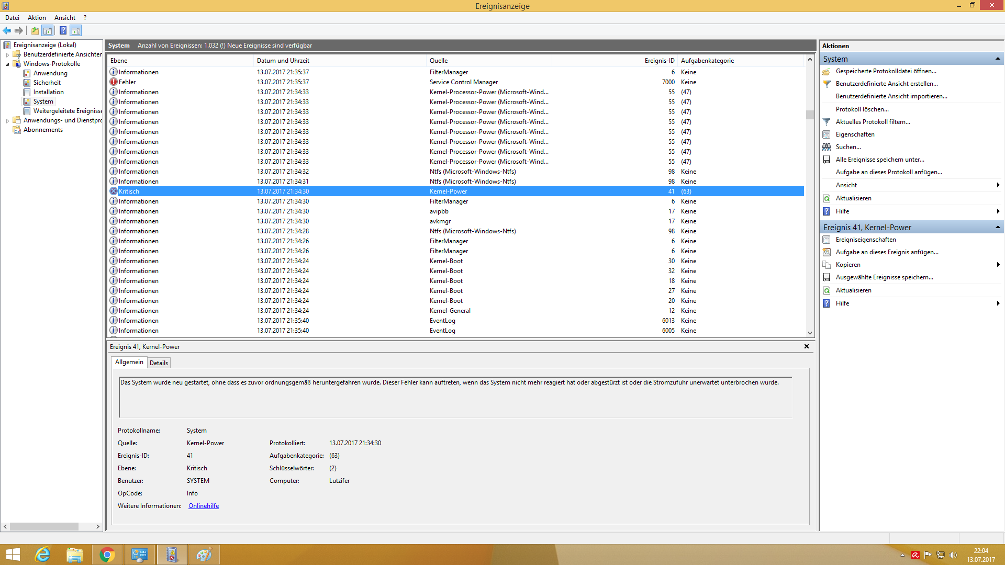Switch to the Details tab
1005x565 pixels.
point(159,363)
